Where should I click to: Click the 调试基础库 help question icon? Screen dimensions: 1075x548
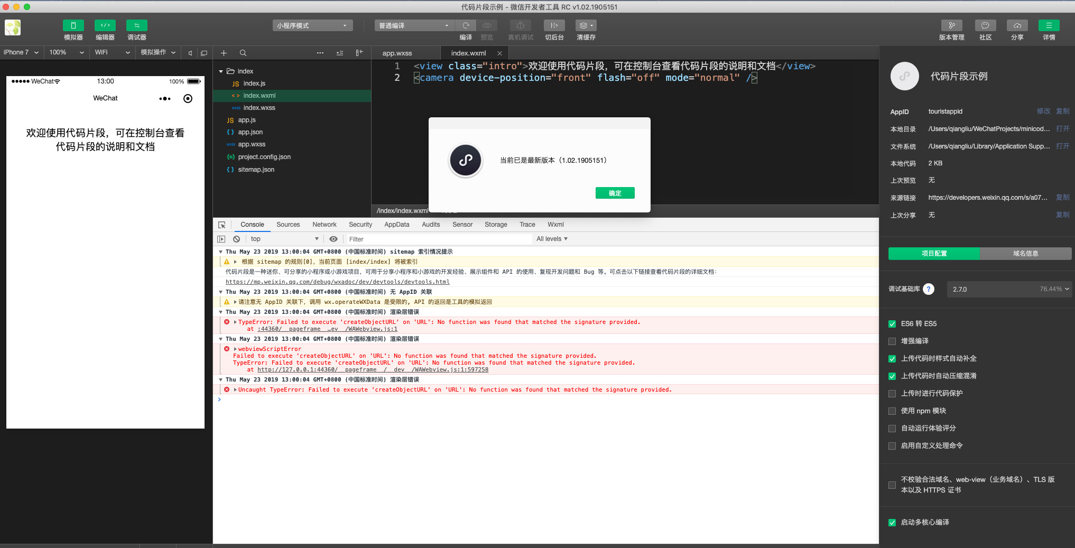(x=929, y=289)
